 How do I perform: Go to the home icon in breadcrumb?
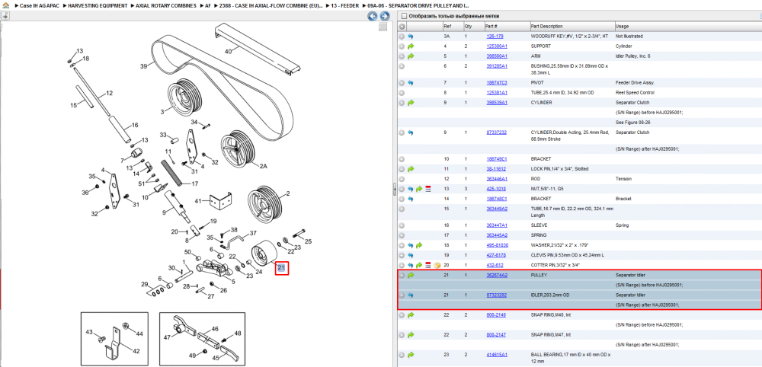click(6, 6)
